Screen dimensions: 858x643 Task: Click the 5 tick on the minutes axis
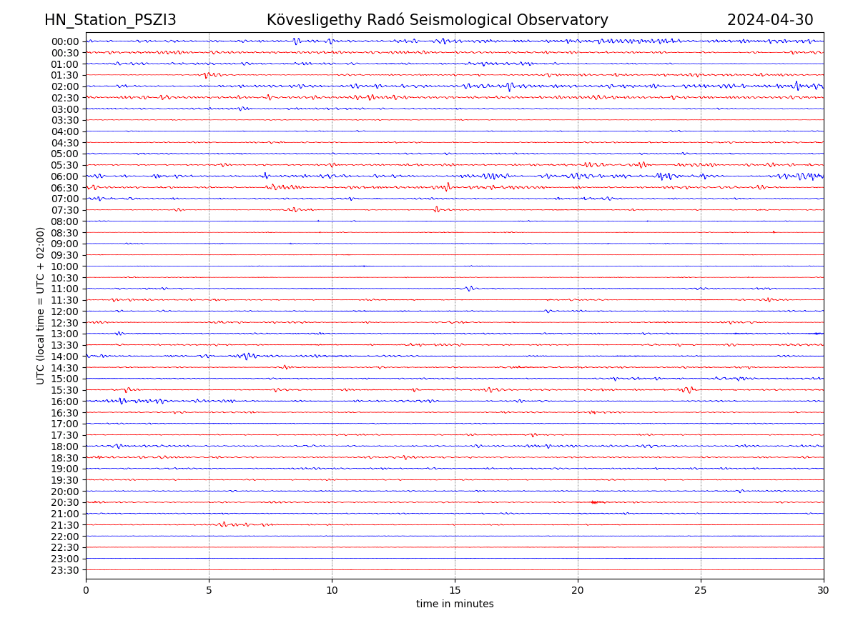pyautogui.click(x=209, y=590)
